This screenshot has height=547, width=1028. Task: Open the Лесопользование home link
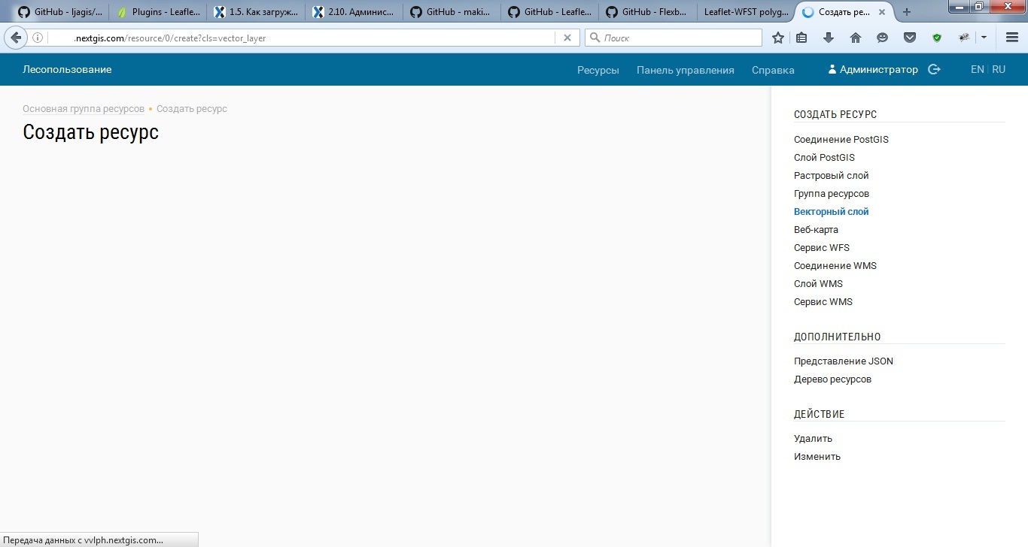click(x=67, y=69)
